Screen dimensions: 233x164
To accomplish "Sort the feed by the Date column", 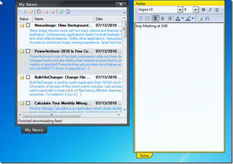I will point(108,19).
